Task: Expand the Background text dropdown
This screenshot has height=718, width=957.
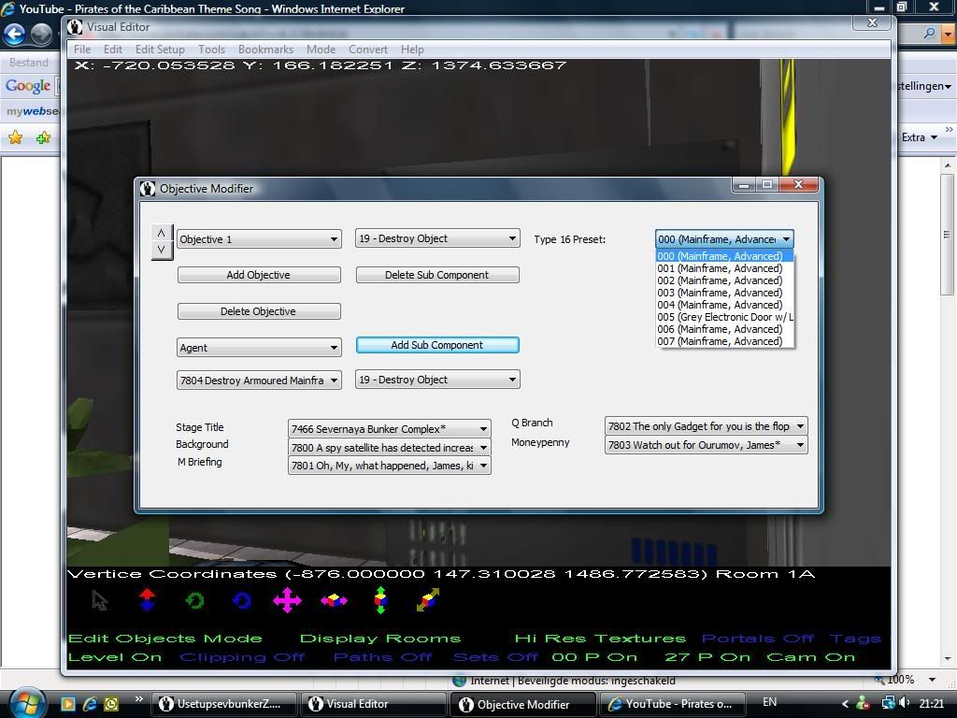Action: (x=390, y=448)
